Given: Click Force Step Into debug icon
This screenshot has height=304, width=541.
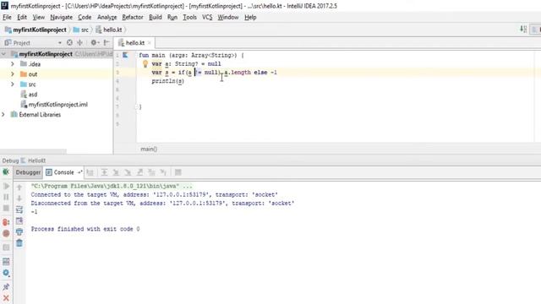Looking at the screenshot, I should point(128,172).
